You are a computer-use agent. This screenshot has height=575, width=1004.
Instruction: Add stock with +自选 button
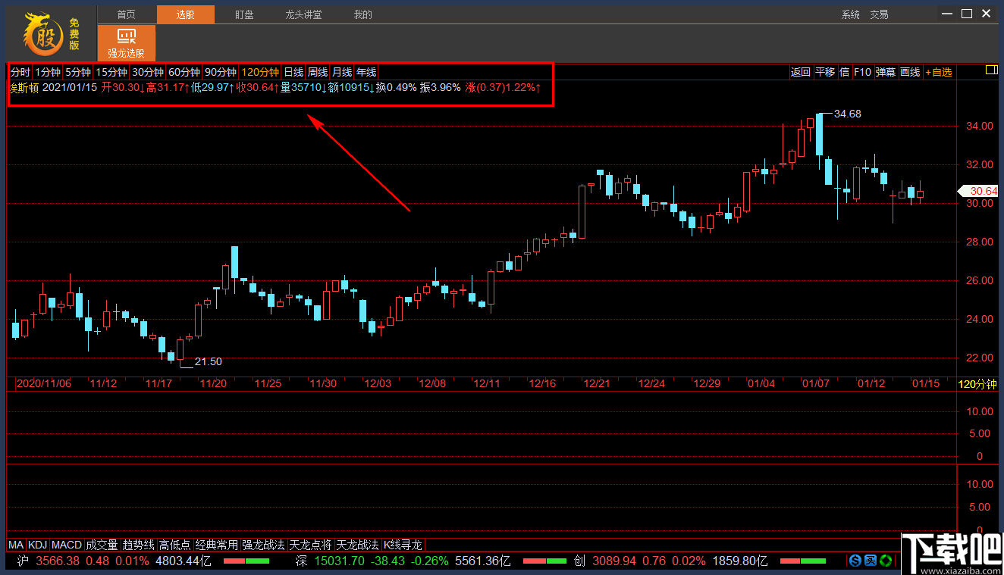coord(938,72)
